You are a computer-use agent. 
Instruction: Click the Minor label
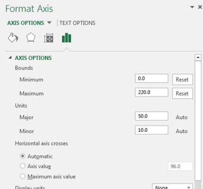click(x=26, y=131)
